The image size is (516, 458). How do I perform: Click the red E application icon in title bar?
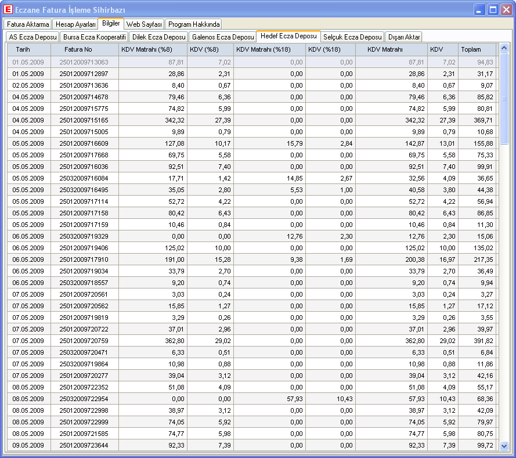point(8,10)
